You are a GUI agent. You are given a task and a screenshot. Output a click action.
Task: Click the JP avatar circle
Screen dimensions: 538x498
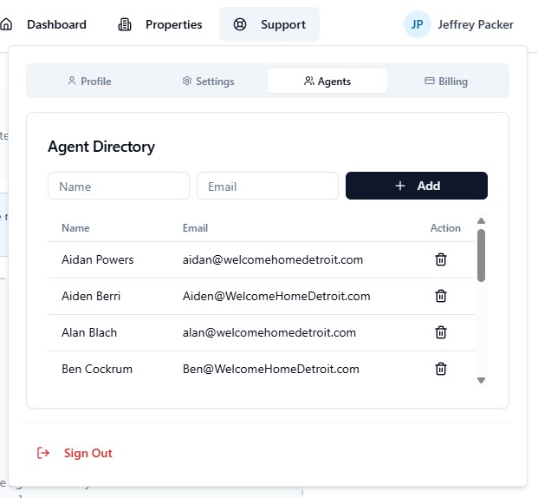coord(417,24)
